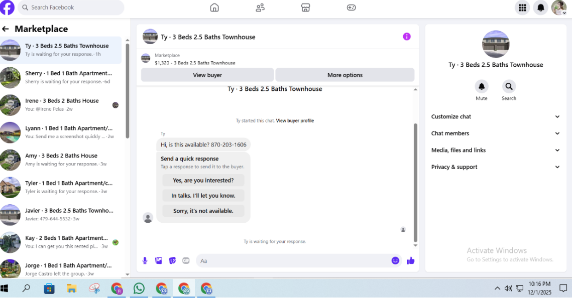Expand Media, files and links section
572x298 pixels.
click(x=495, y=150)
